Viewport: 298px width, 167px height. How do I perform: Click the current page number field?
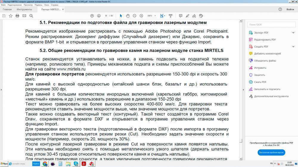coord(106,16)
